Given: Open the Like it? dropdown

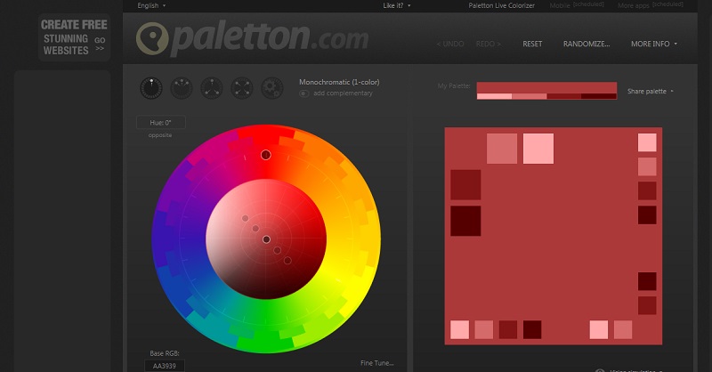Looking at the screenshot, I should tap(396, 5).
